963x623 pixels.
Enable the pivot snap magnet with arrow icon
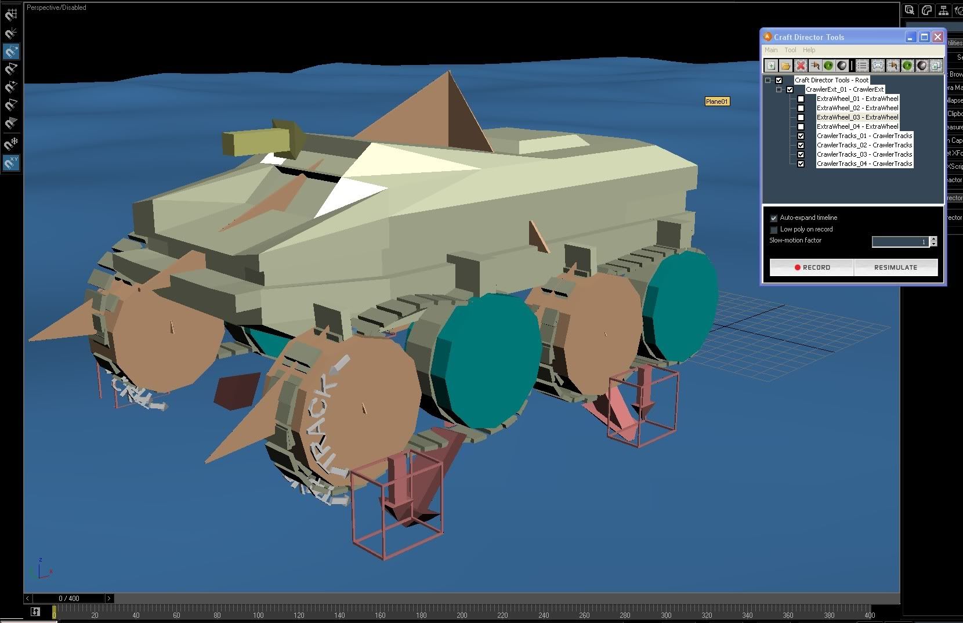click(11, 33)
